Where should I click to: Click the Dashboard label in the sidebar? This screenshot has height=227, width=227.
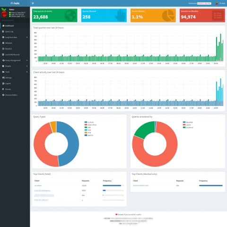pyautogui.click(x=9, y=26)
